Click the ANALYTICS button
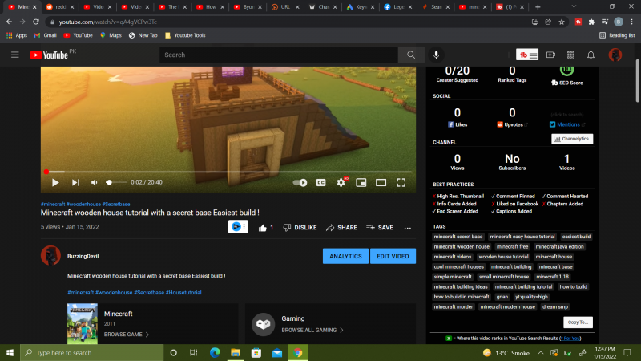The width and height of the screenshot is (641, 361). [x=345, y=256]
